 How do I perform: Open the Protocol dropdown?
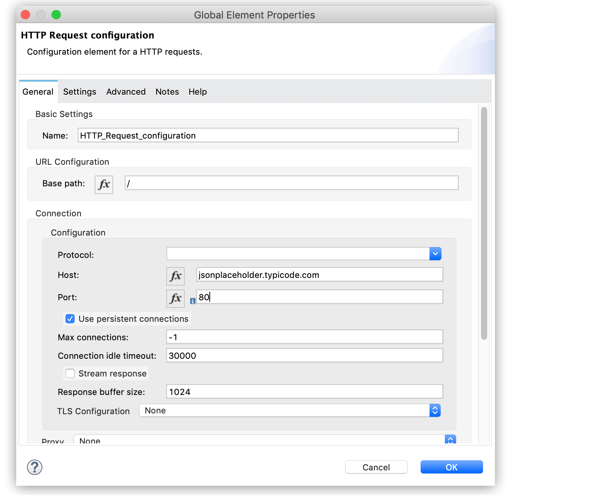tap(435, 254)
